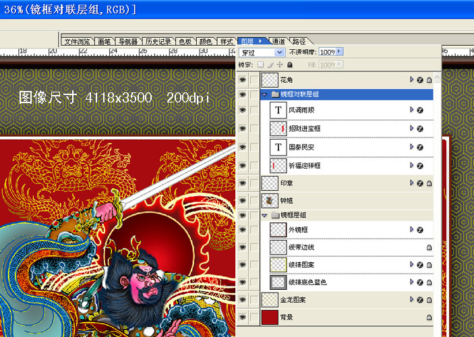Click effects icon on 绫抹底色蓝色 layer
Screen dimensions: 474x337
(x=420, y=282)
